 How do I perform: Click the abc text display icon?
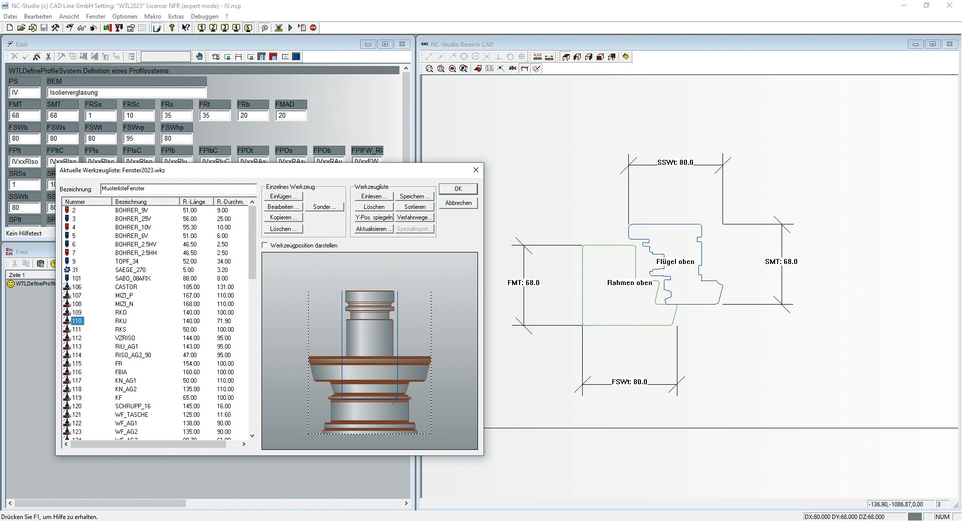click(x=513, y=69)
